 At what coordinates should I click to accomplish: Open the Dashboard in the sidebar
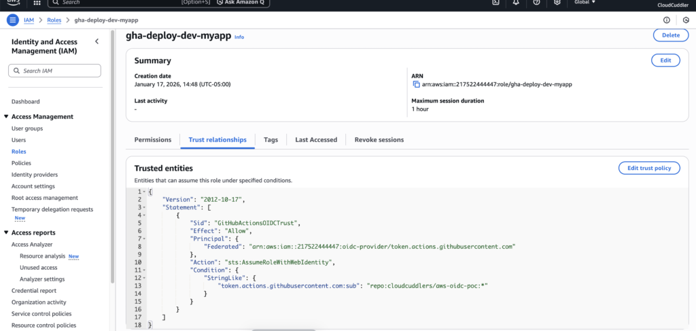tap(25, 101)
